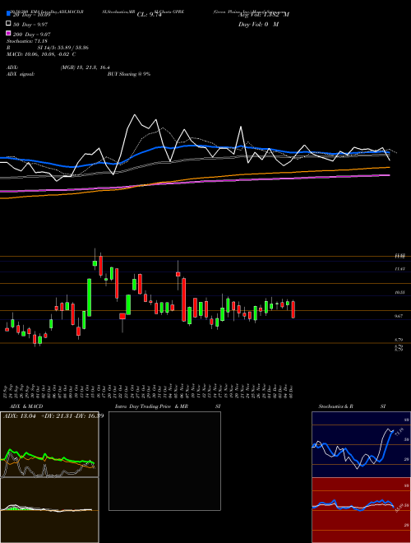Click the 'BUY Slowing @ 9%' signal text
This screenshot has width=411, height=543.
point(129,74)
